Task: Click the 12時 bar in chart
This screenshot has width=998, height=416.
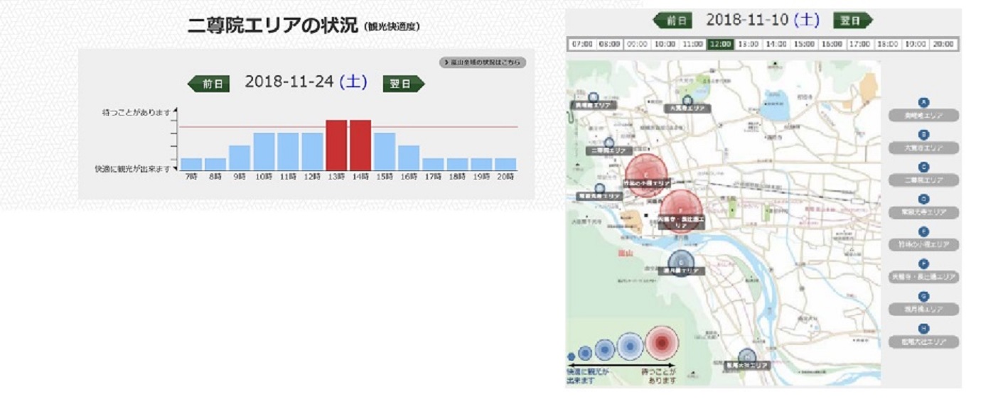Action: pyautogui.click(x=312, y=152)
